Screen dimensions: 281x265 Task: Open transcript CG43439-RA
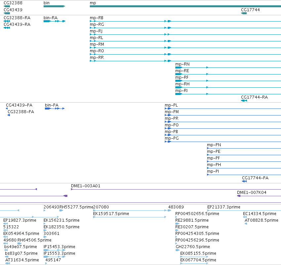[17, 24]
